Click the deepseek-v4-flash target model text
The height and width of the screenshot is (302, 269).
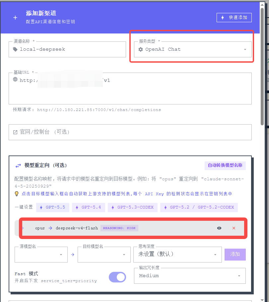pos(77,228)
